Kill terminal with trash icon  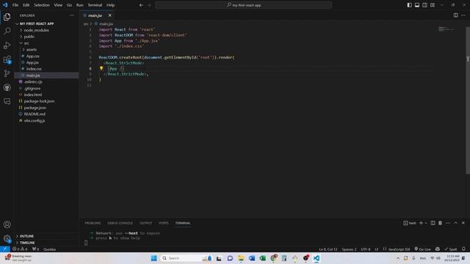point(440,223)
